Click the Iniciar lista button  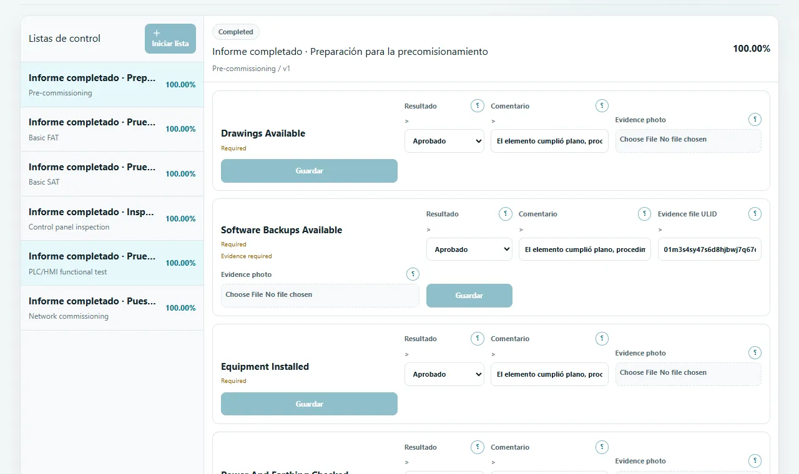(x=170, y=39)
